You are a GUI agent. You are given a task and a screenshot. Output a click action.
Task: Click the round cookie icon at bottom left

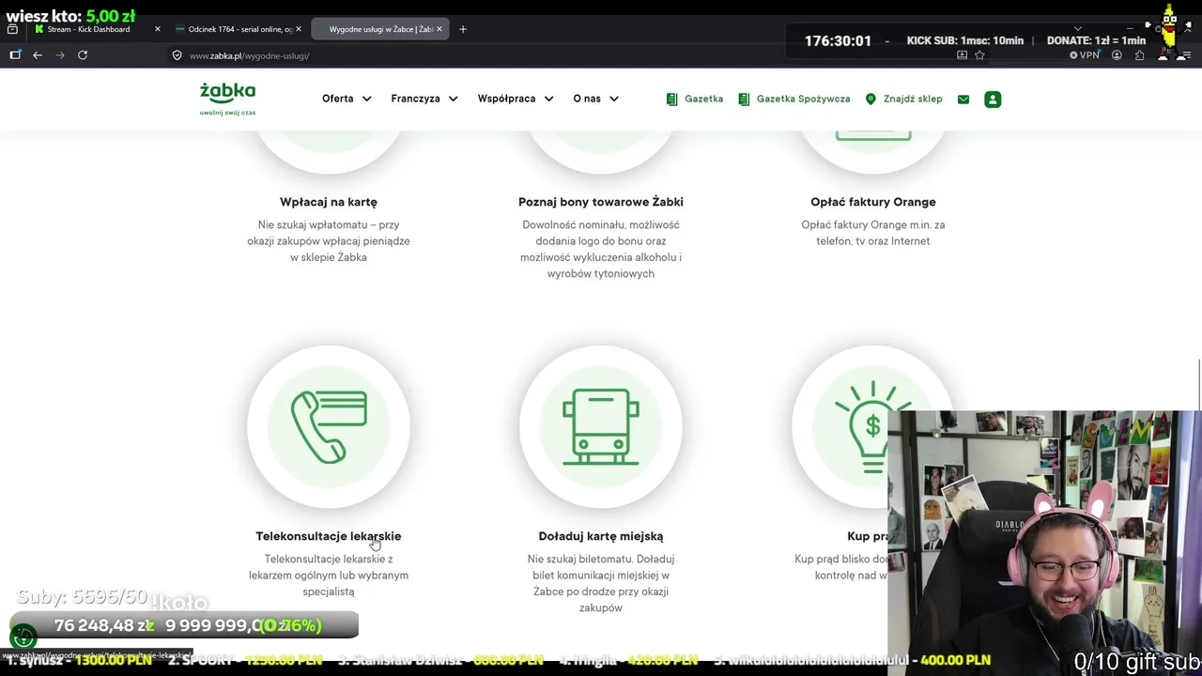coord(23,638)
